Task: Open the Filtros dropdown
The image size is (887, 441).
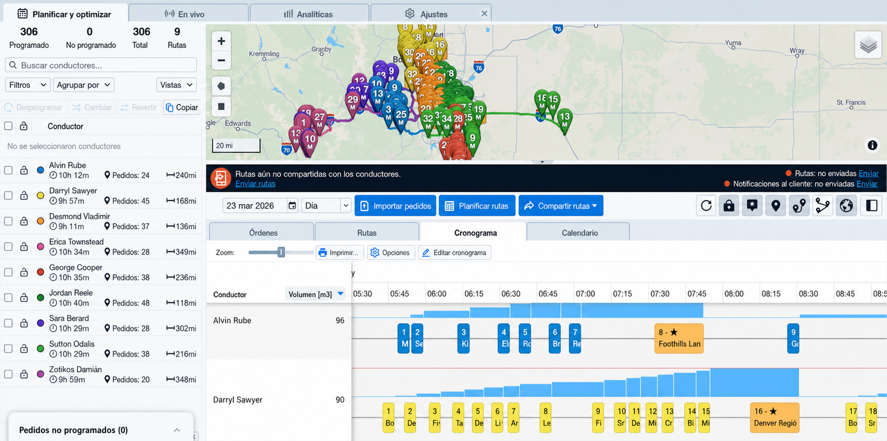Action: click(28, 85)
